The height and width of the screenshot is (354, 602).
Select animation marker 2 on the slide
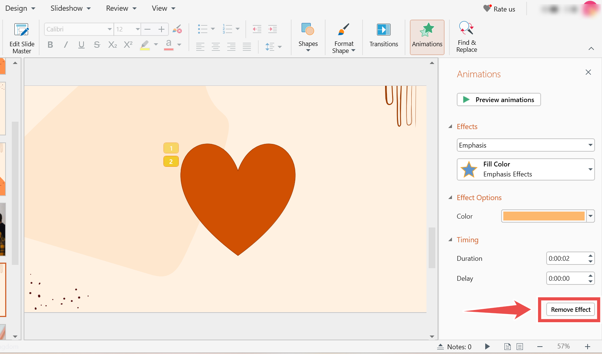(171, 162)
